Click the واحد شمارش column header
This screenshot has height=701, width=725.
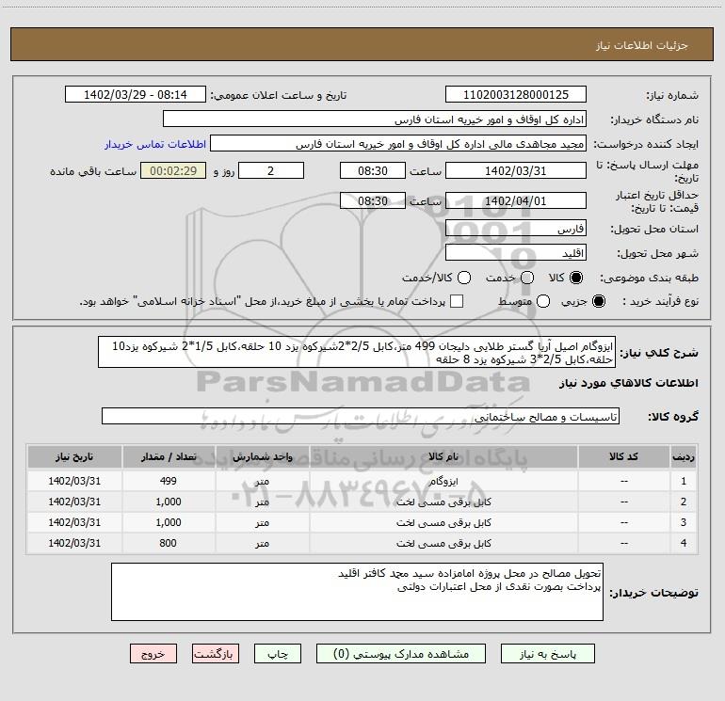click(262, 456)
